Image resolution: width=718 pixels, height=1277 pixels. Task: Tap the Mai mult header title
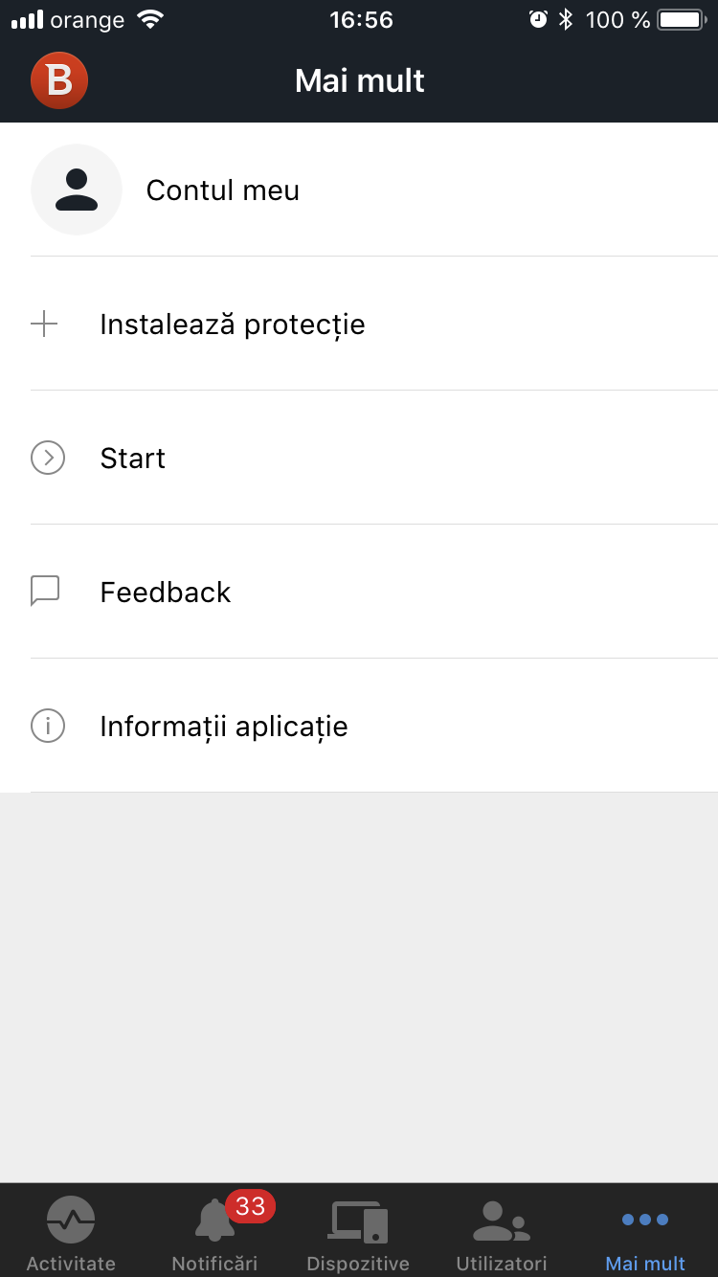click(360, 81)
